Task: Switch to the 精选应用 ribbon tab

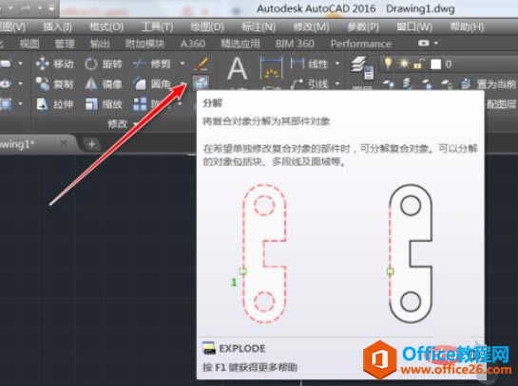Action: pos(240,44)
